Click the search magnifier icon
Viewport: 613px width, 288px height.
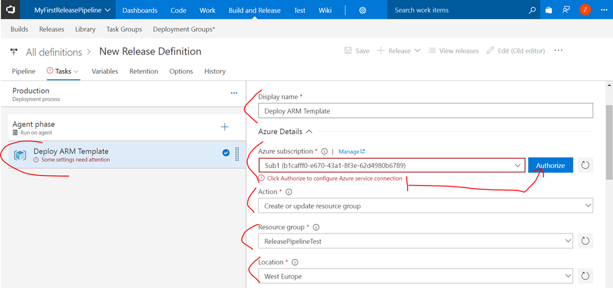[532, 10]
